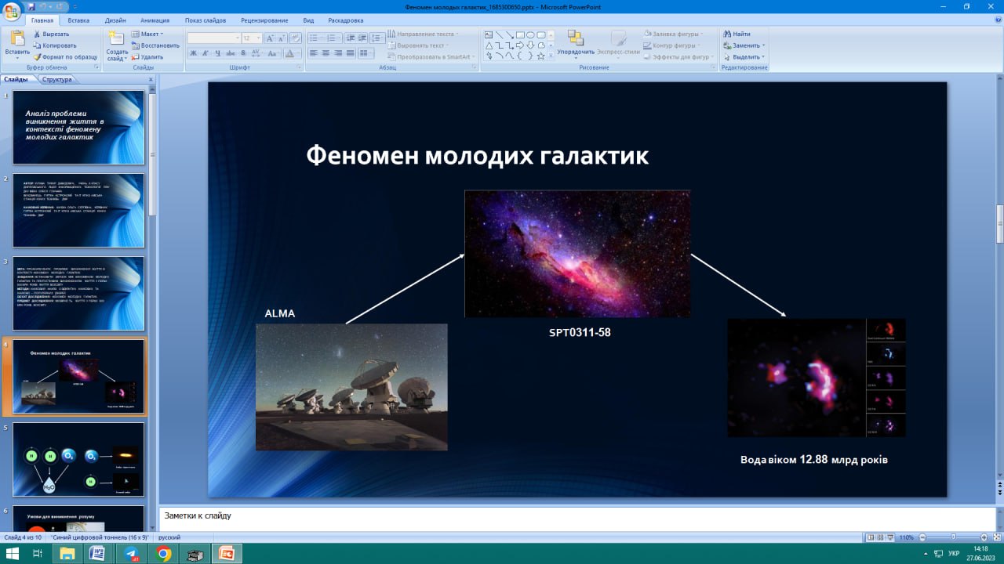This screenshot has width=1004, height=564.
Task: Toggle strikethrough (abc) formatting
Action: tap(231, 53)
